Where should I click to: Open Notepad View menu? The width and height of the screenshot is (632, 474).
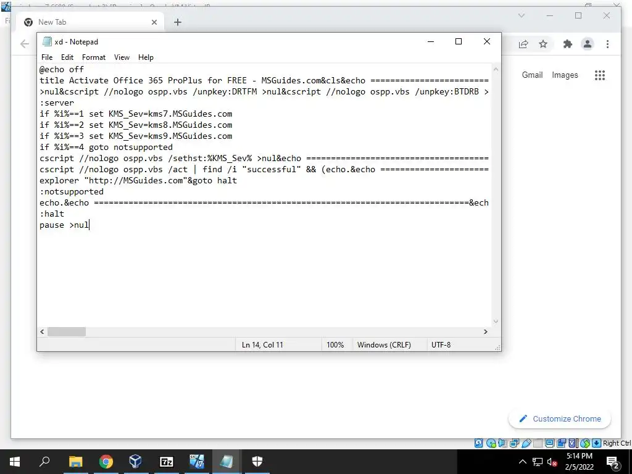click(122, 57)
